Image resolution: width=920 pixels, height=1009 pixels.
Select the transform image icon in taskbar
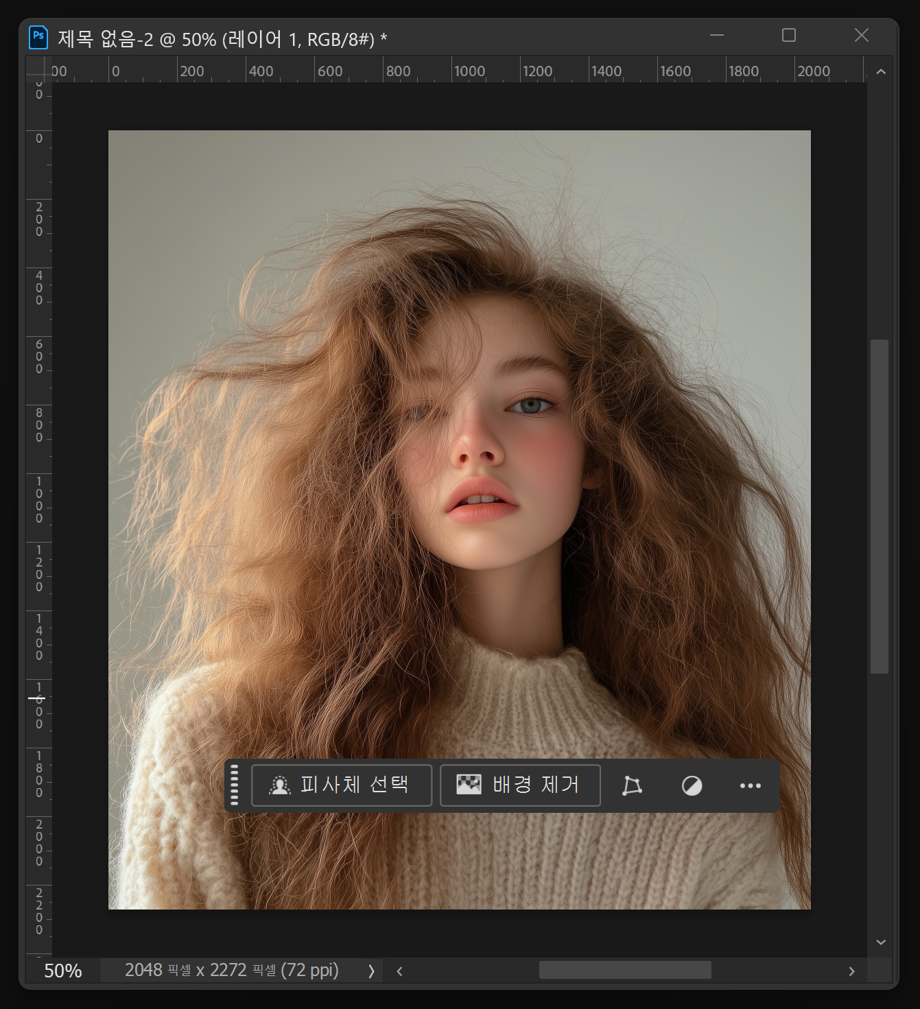pos(632,786)
